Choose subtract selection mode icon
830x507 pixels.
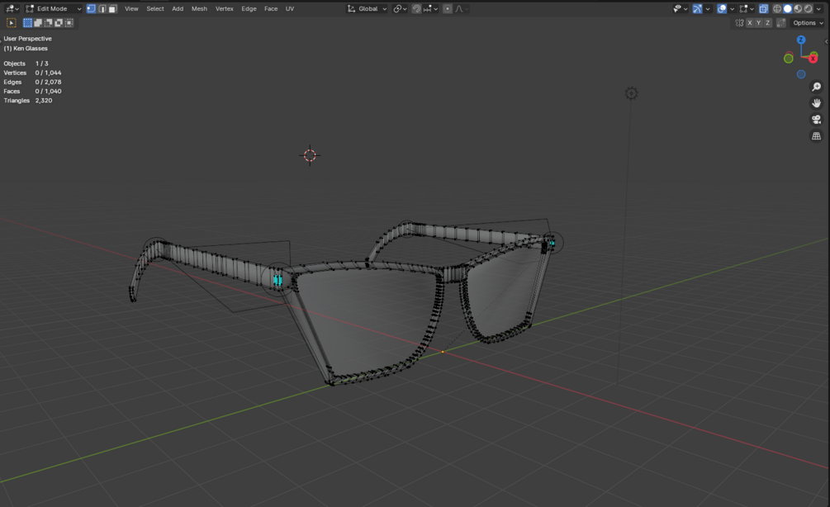pos(48,23)
